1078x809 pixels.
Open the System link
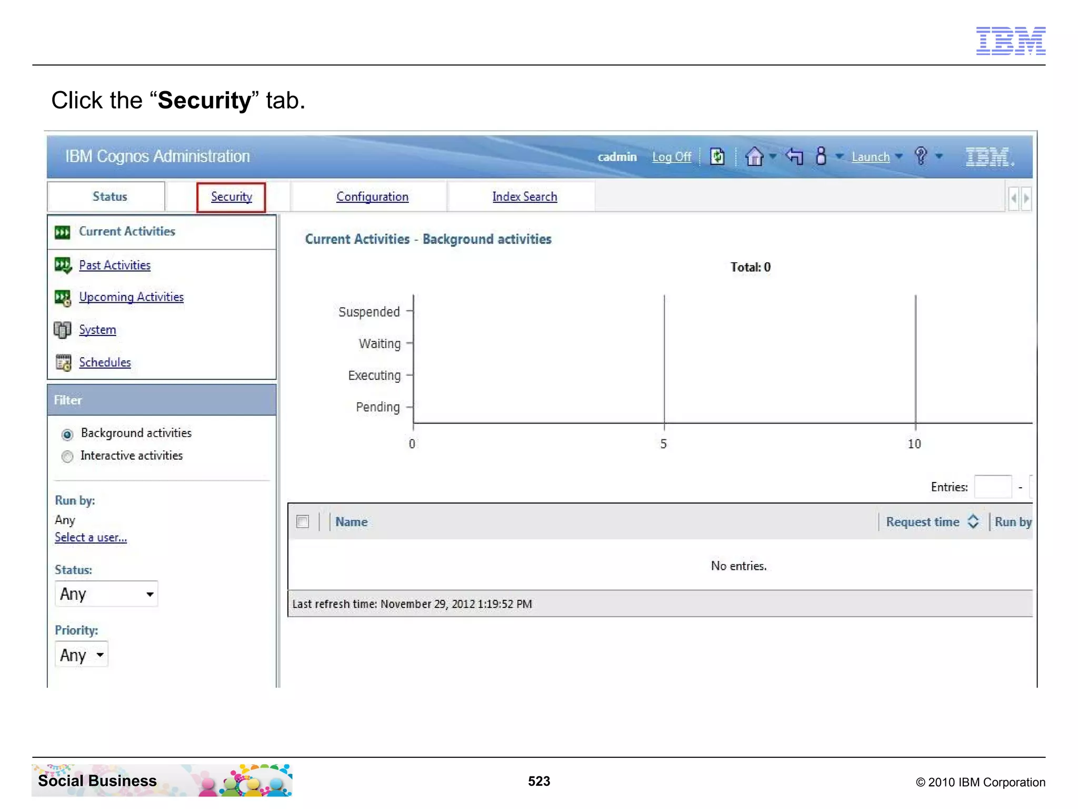point(97,330)
